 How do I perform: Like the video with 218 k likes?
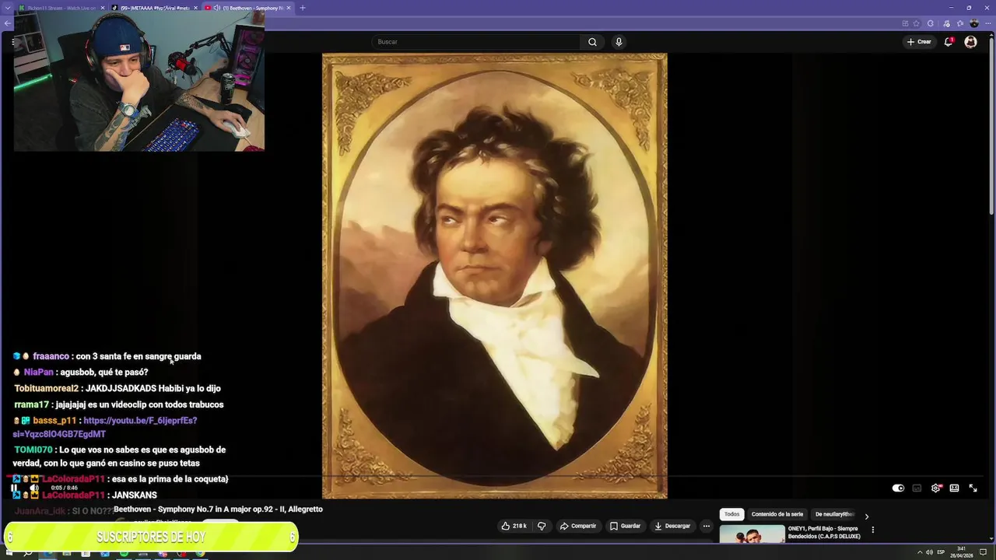point(514,526)
